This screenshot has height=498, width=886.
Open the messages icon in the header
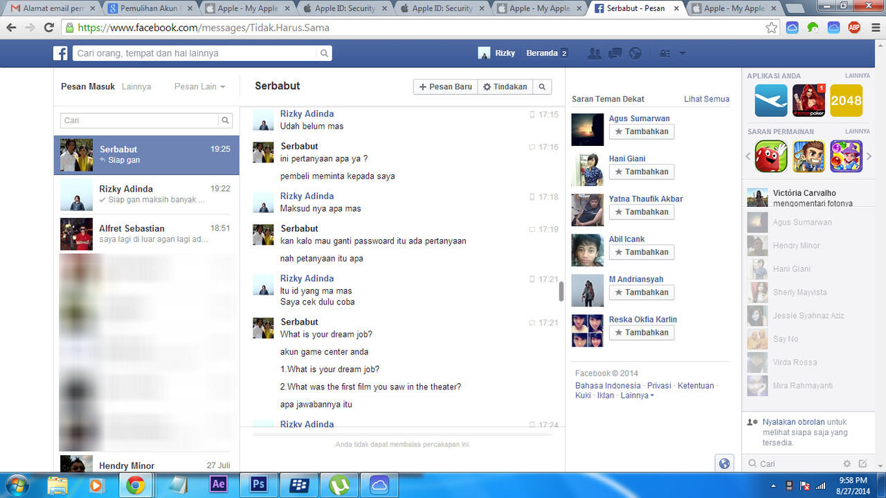tap(615, 53)
